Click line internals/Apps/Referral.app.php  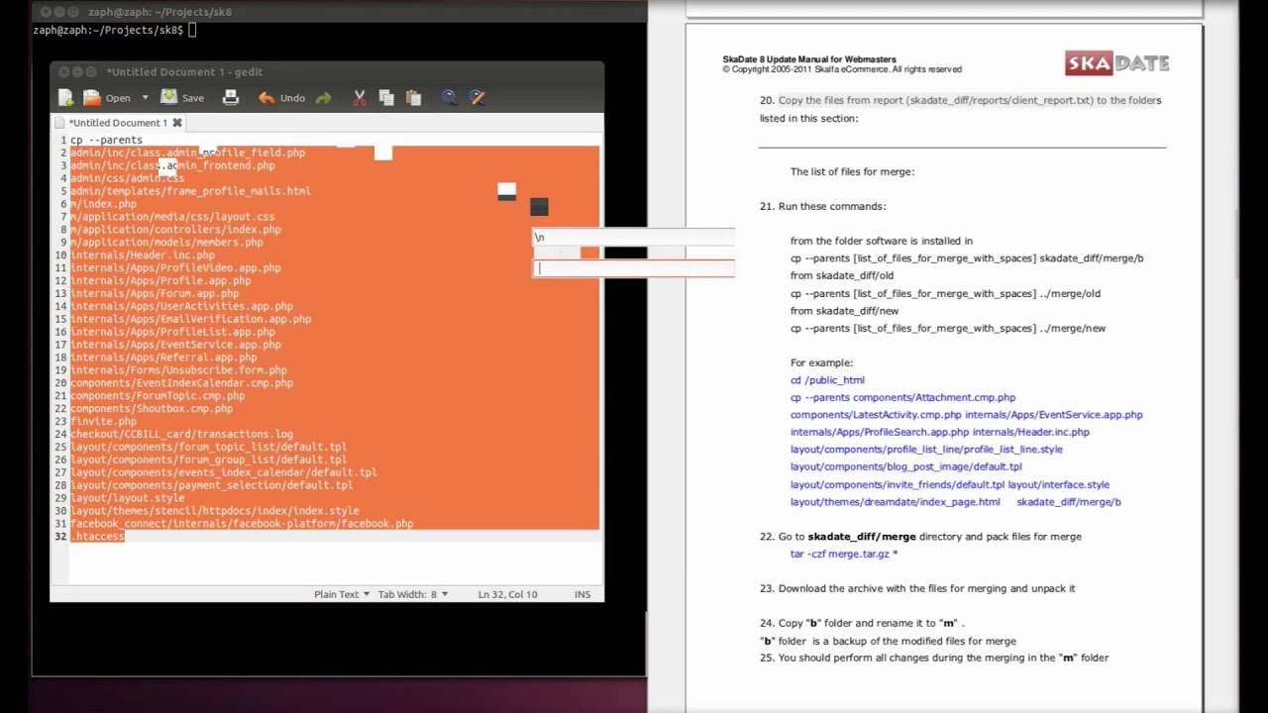[163, 357]
